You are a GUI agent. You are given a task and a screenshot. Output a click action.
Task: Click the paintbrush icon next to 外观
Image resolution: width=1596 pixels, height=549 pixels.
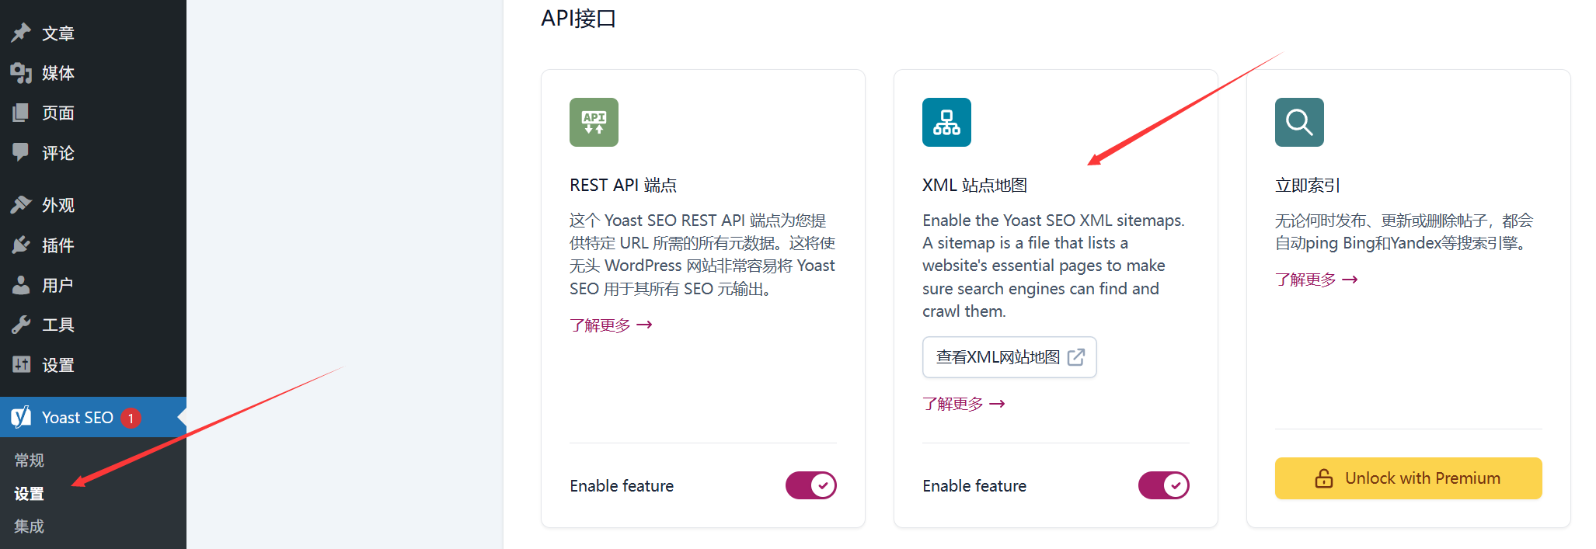click(x=21, y=204)
